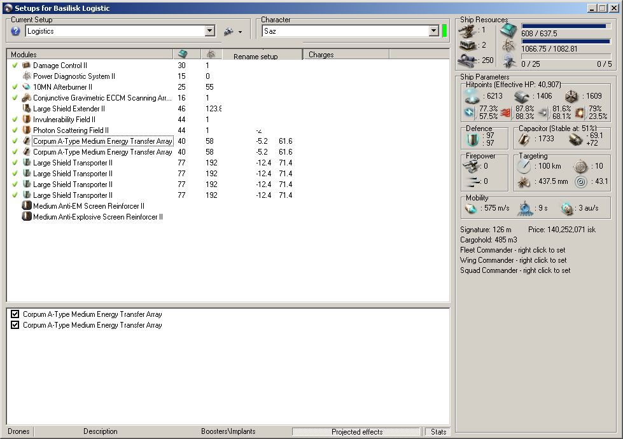Click the max velocity icon beside 575 m/s

[x=471, y=208]
